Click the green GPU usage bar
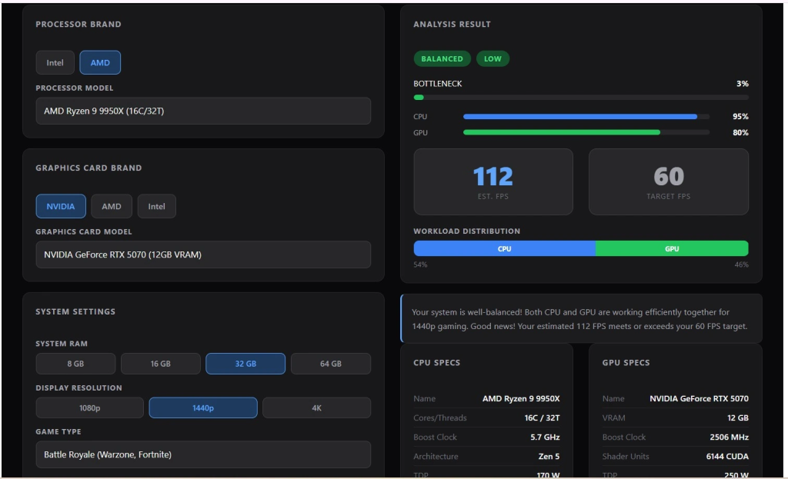 [561, 132]
